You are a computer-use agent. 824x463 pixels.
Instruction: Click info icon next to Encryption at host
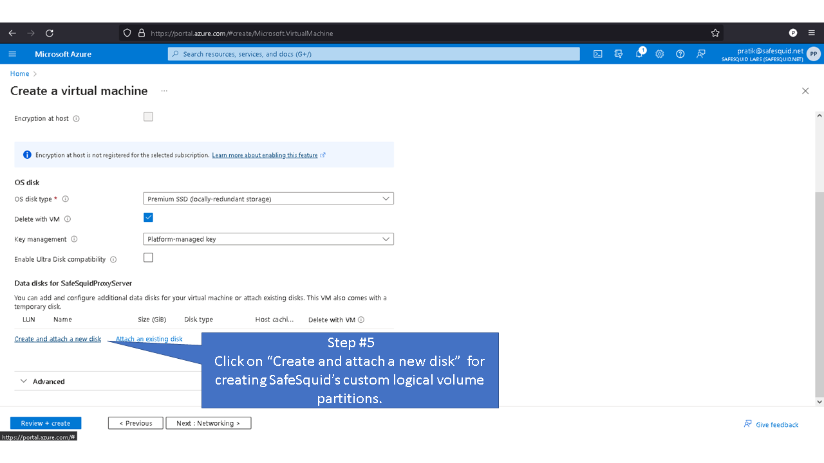click(x=76, y=118)
